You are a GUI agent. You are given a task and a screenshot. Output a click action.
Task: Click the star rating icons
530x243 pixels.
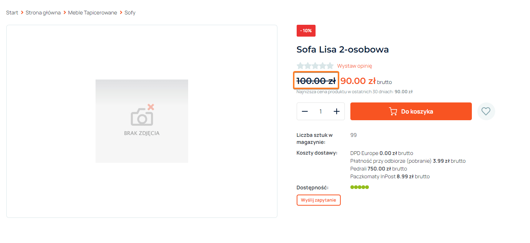[x=315, y=66]
